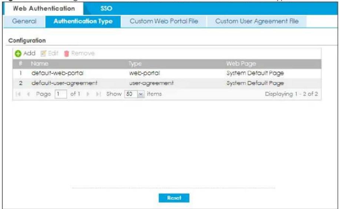Image resolution: width=339 pixels, height=209 pixels.
Task: Click System Default Page in default-web-portal row
Action: tap(255, 73)
